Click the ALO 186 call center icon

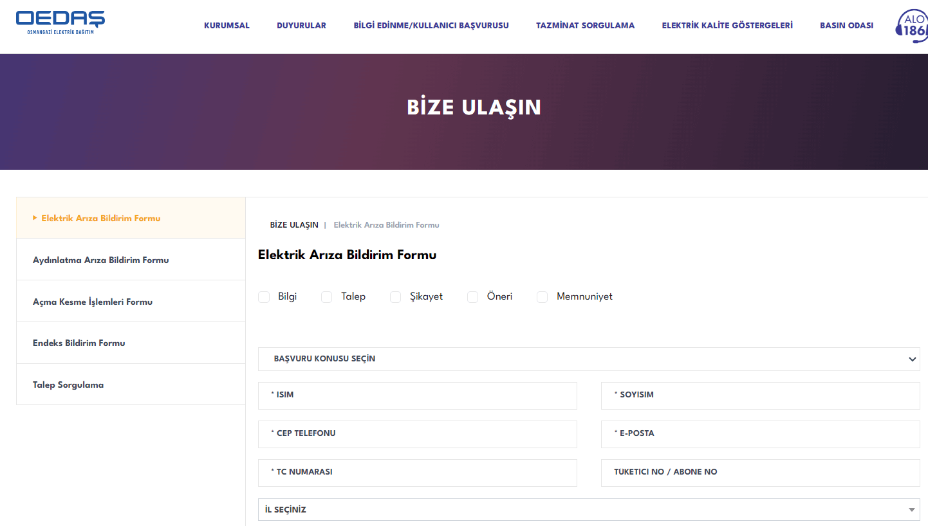pos(913,26)
